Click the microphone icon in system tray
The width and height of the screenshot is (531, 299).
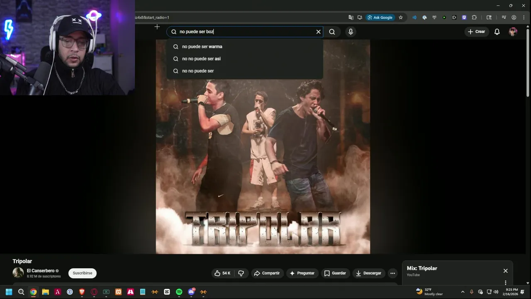tap(472, 292)
